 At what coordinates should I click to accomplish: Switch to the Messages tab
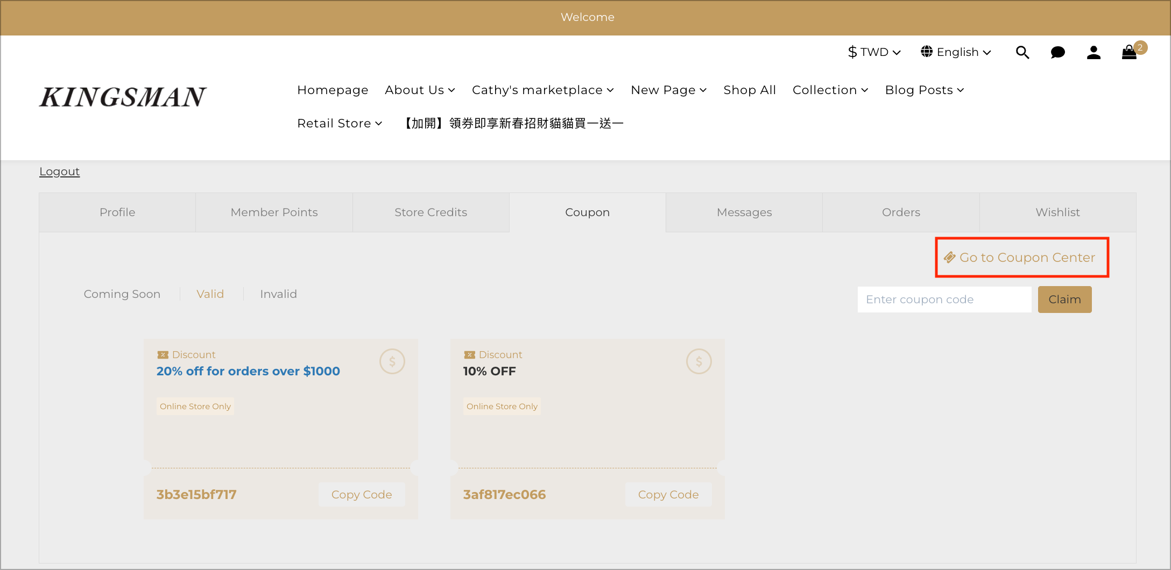pyautogui.click(x=744, y=212)
